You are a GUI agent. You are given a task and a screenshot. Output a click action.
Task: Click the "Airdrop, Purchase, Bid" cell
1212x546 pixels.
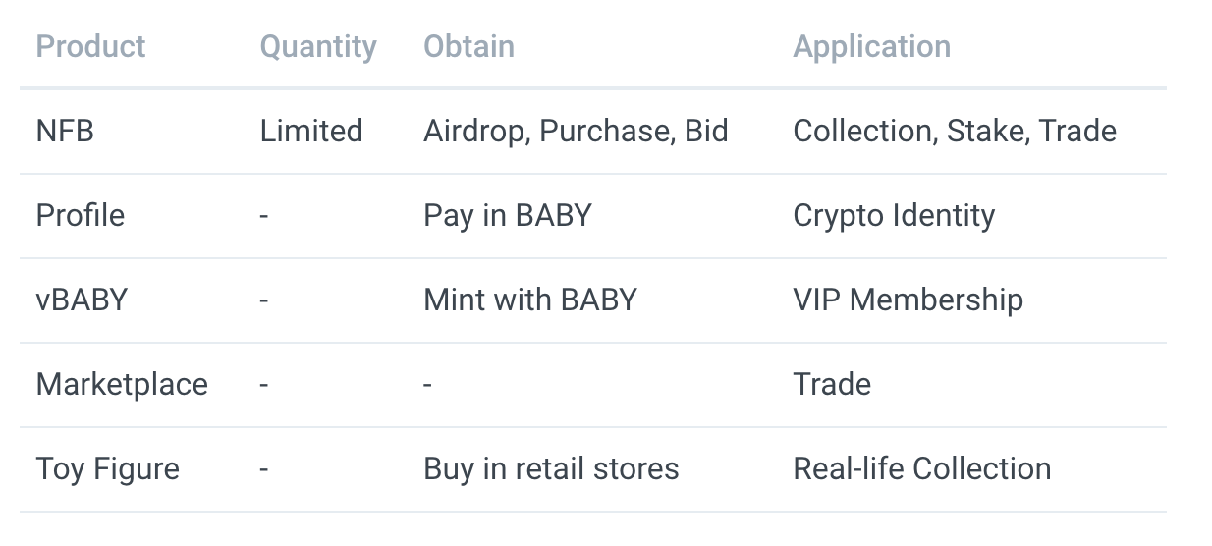(x=576, y=131)
